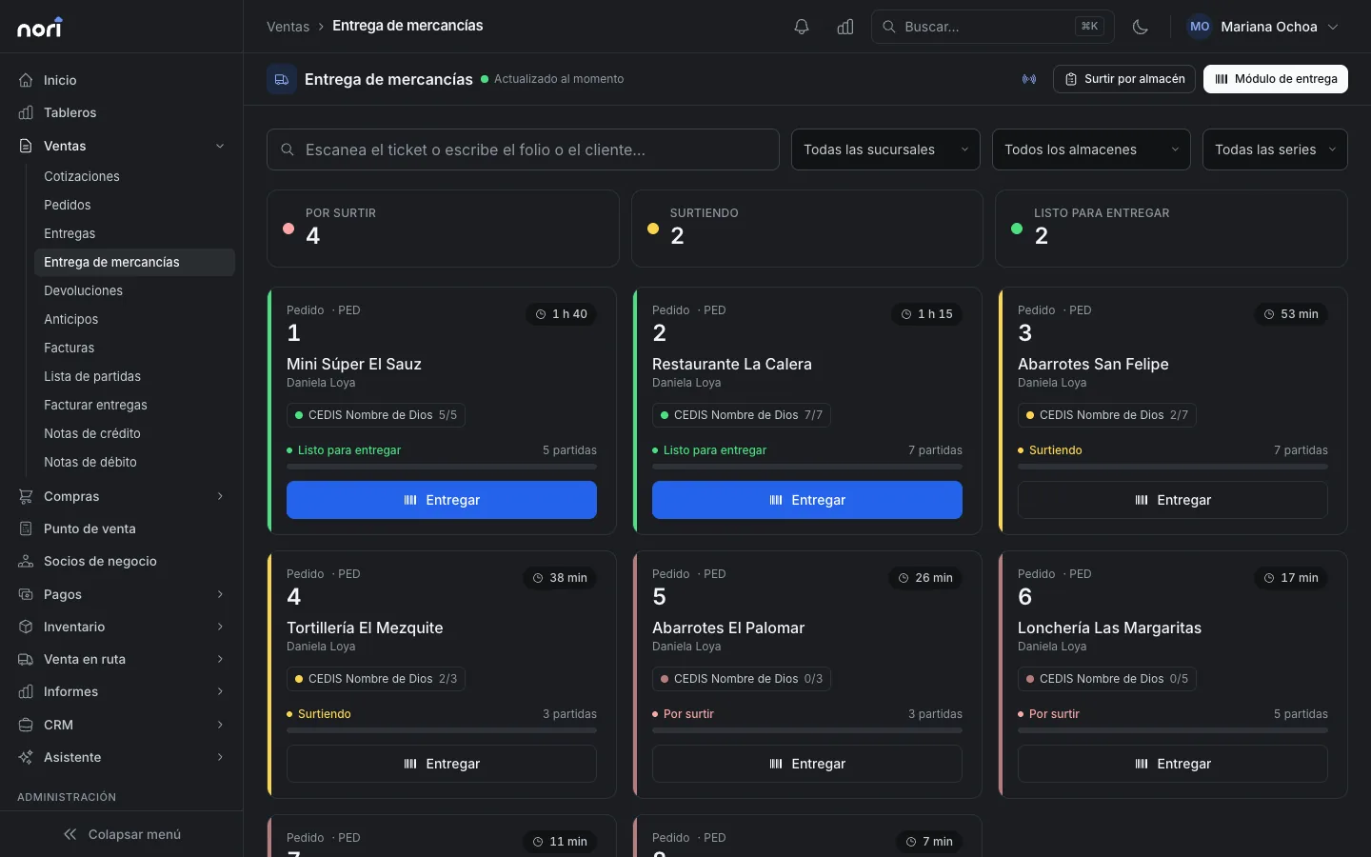1371x857 pixels.
Task: Click the CRM icon in sidebar
Action: coord(26,725)
